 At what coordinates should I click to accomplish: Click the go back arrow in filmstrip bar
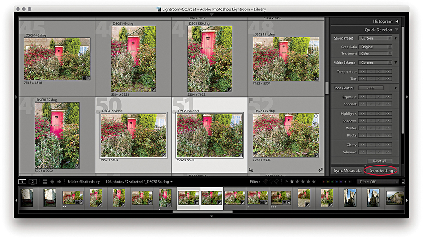click(x=52, y=182)
